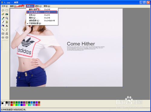Select the Pencil tool
Viewport: 151px width, 112px height.
3,22
